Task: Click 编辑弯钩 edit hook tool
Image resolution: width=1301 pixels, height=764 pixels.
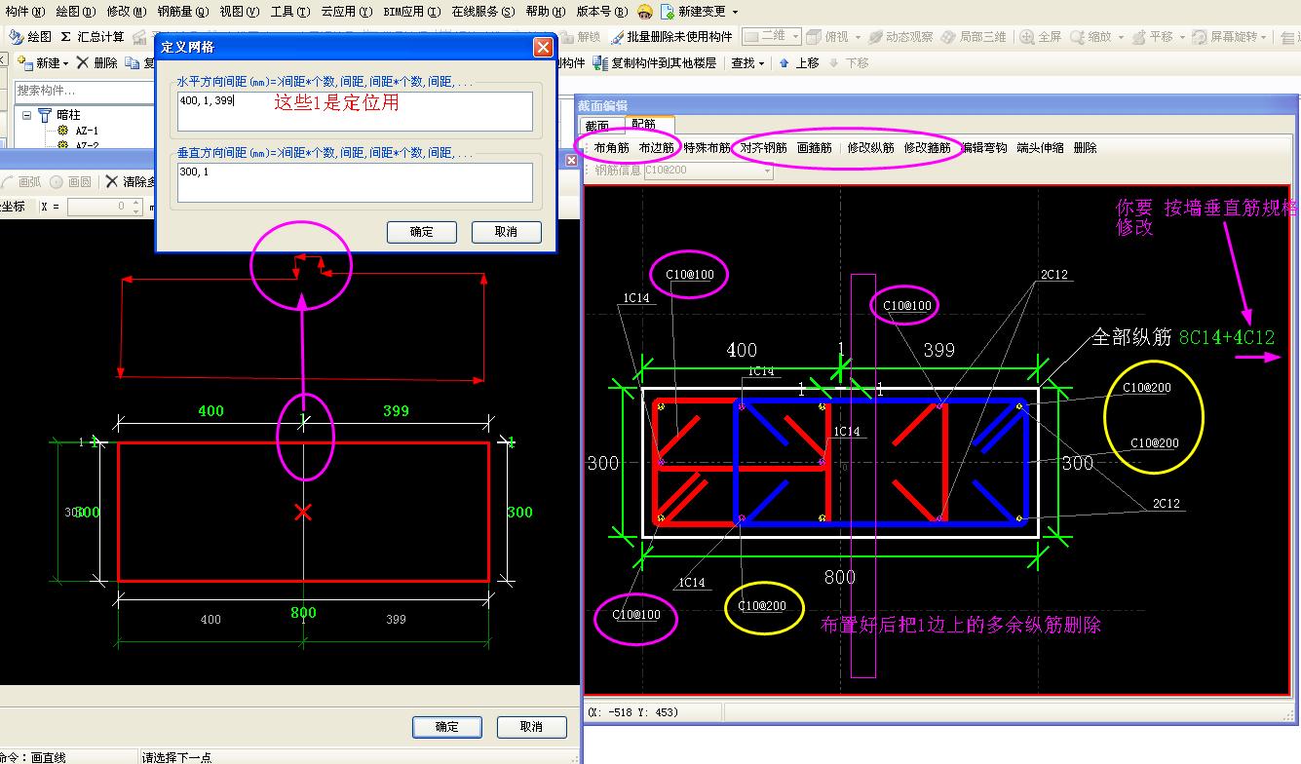Action: click(x=984, y=148)
